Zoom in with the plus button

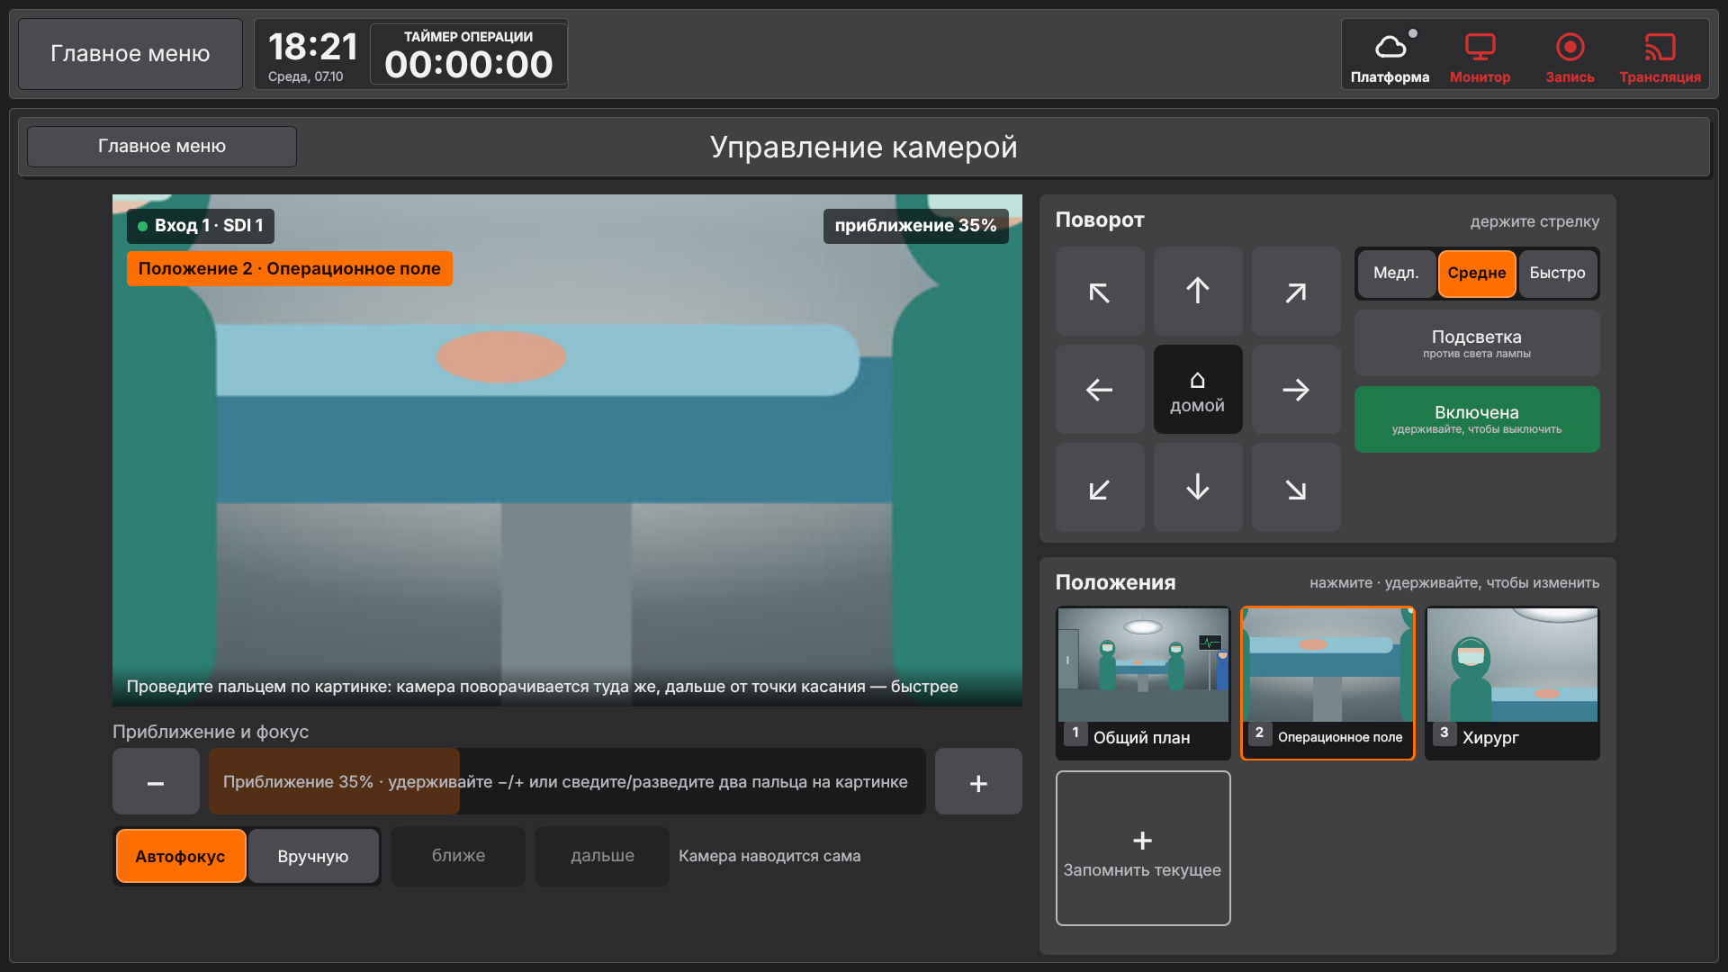pyautogui.click(x=978, y=782)
